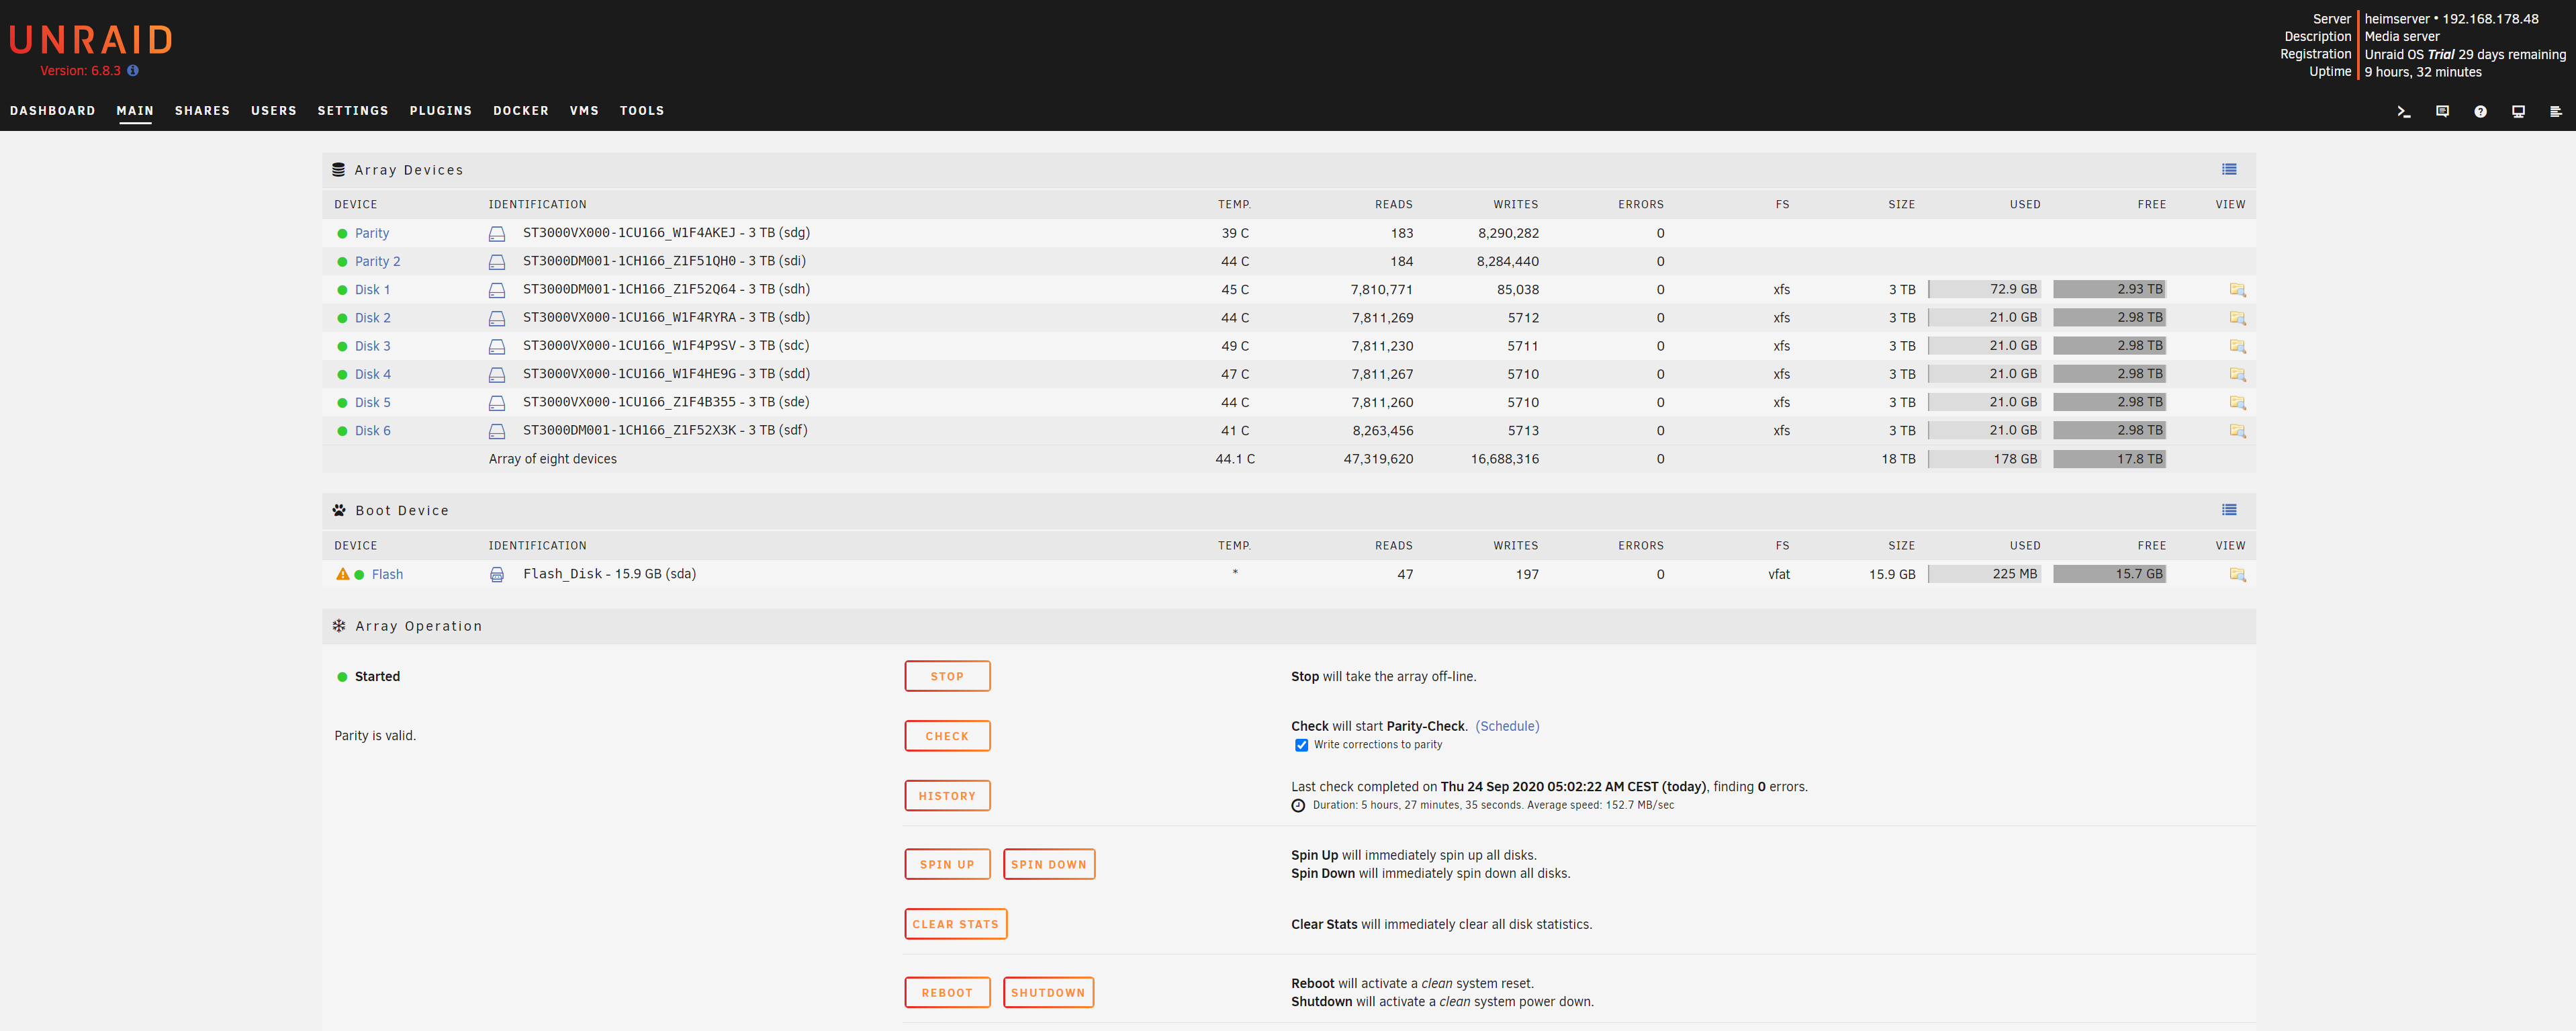This screenshot has width=2576, height=1031.
Task: Browse Flash device via view folder icon
Action: click(2237, 575)
